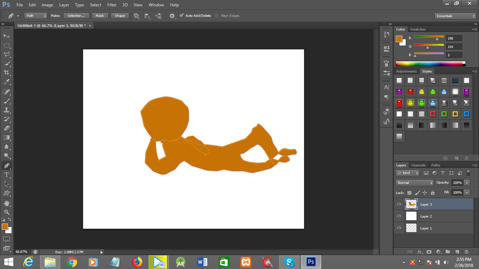Switch to the Paths tab
479x269 pixels.
click(x=436, y=165)
